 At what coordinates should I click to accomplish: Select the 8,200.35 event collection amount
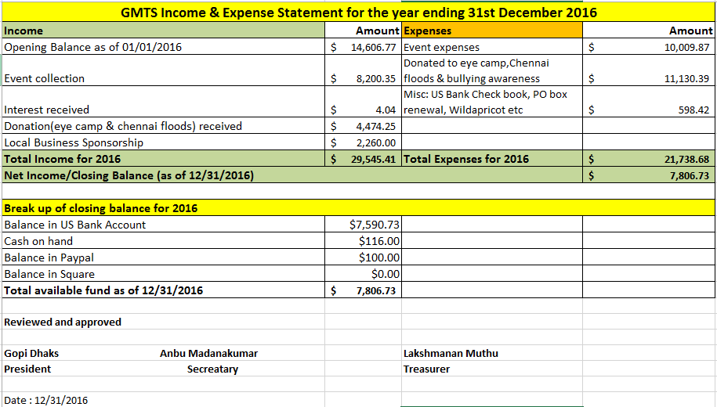[x=363, y=70]
